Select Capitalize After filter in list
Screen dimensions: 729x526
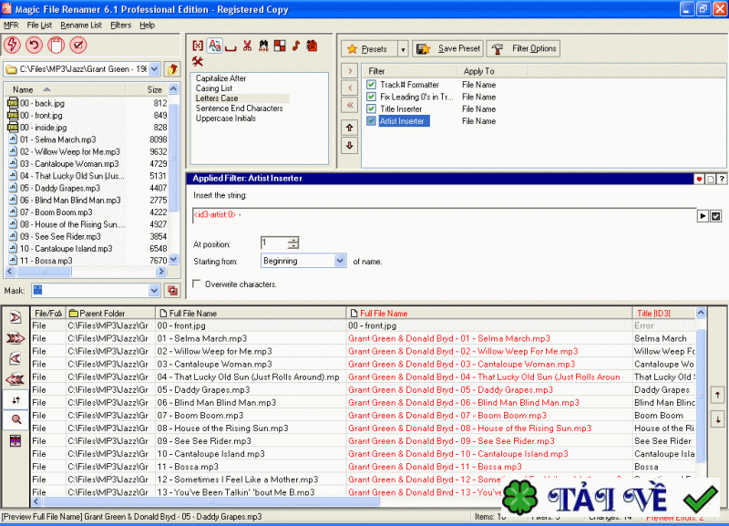(221, 78)
